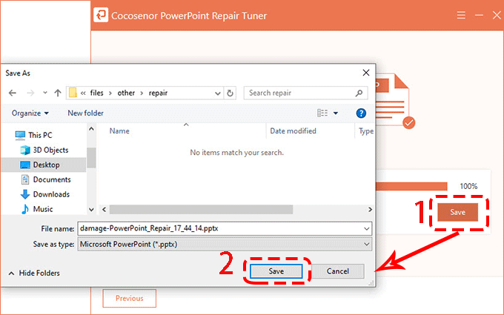Image resolution: width=504 pixels, height=315 pixels.
Task: Select Documents in the navigation tree
Action: (x=46, y=179)
